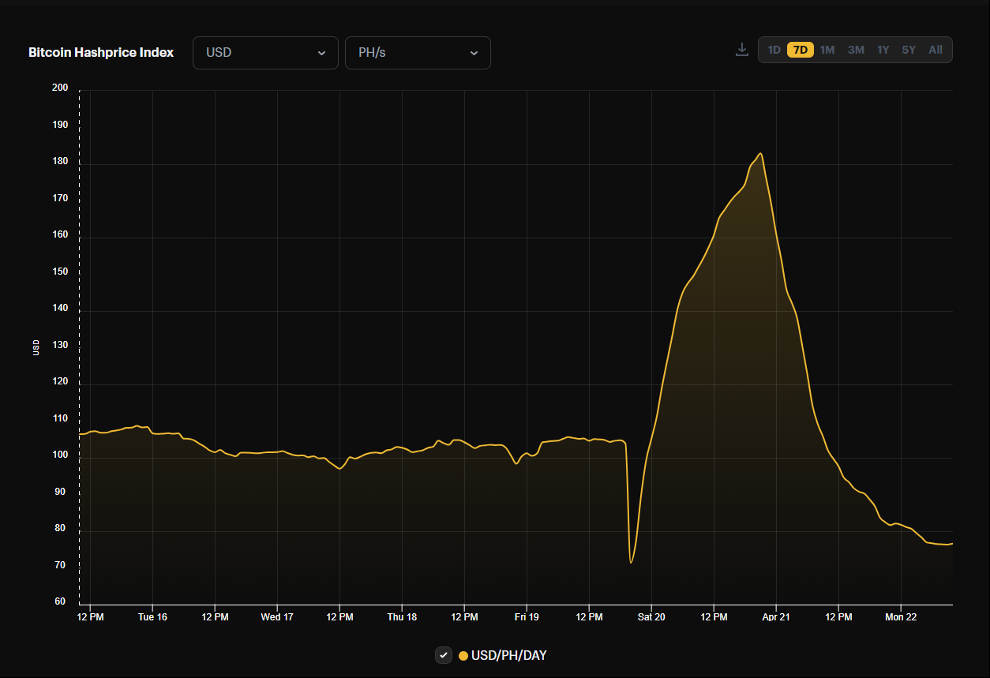Switch to the 1D time range

[774, 50]
